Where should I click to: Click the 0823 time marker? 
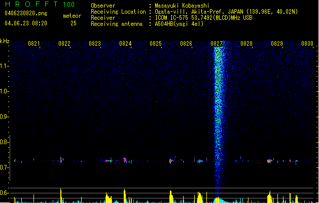pyautogui.click(x=95, y=44)
